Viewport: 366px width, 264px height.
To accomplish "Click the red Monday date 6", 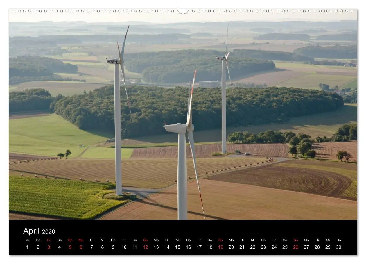I will (x=81, y=247).
